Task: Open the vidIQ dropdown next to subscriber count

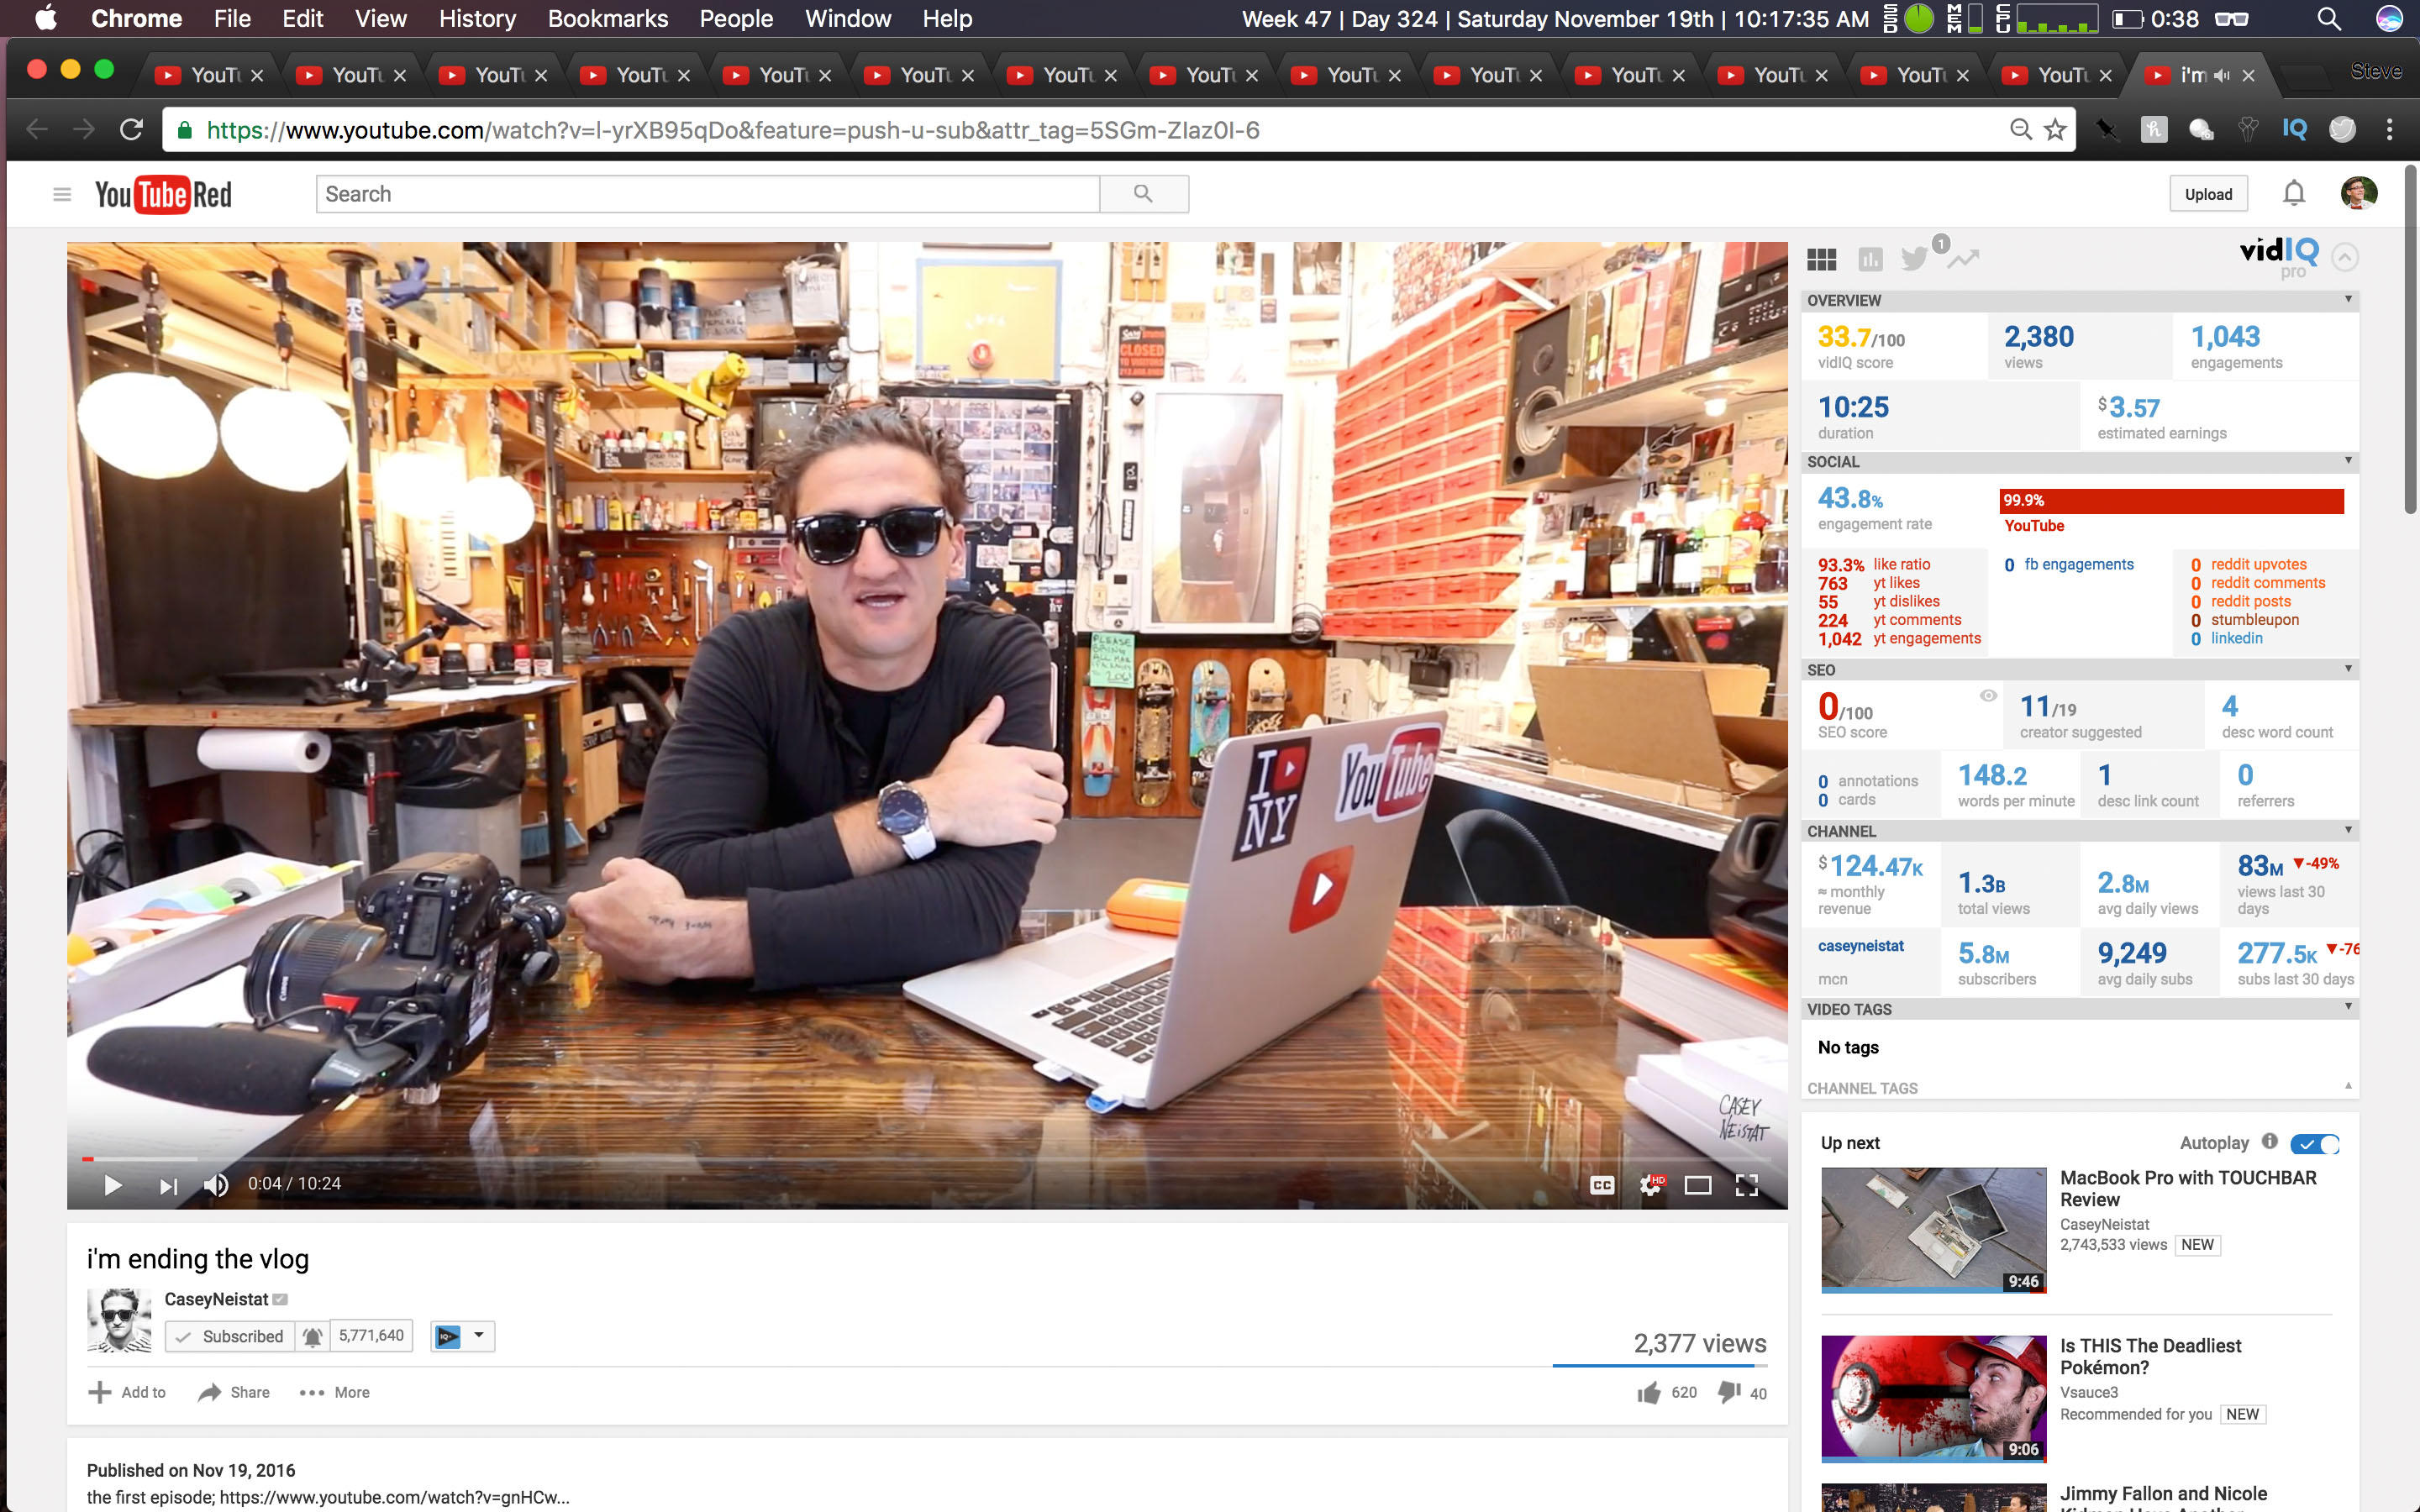Action: [x=478, y=1336]
